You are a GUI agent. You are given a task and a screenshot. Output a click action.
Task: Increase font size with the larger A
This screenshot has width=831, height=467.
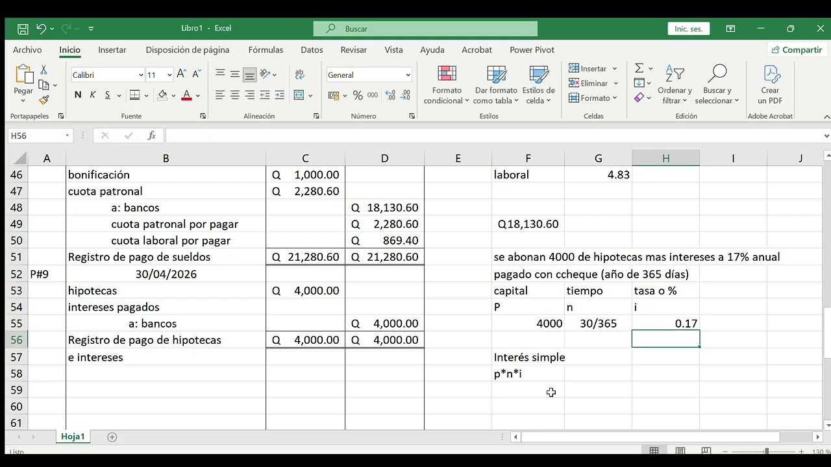coord(181,75)
